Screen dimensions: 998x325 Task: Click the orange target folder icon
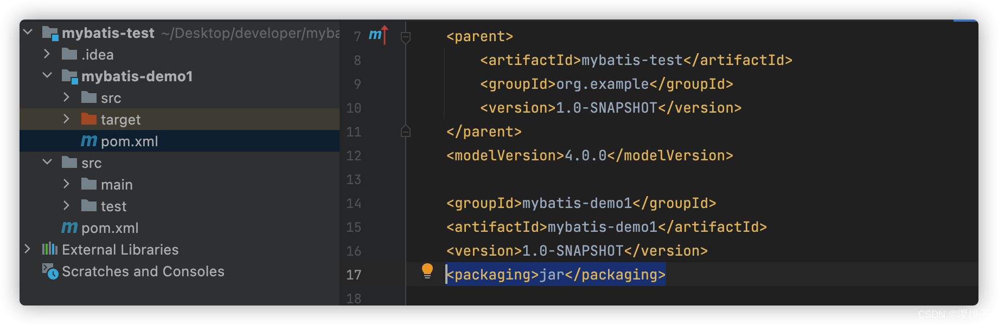click(89, 119)
